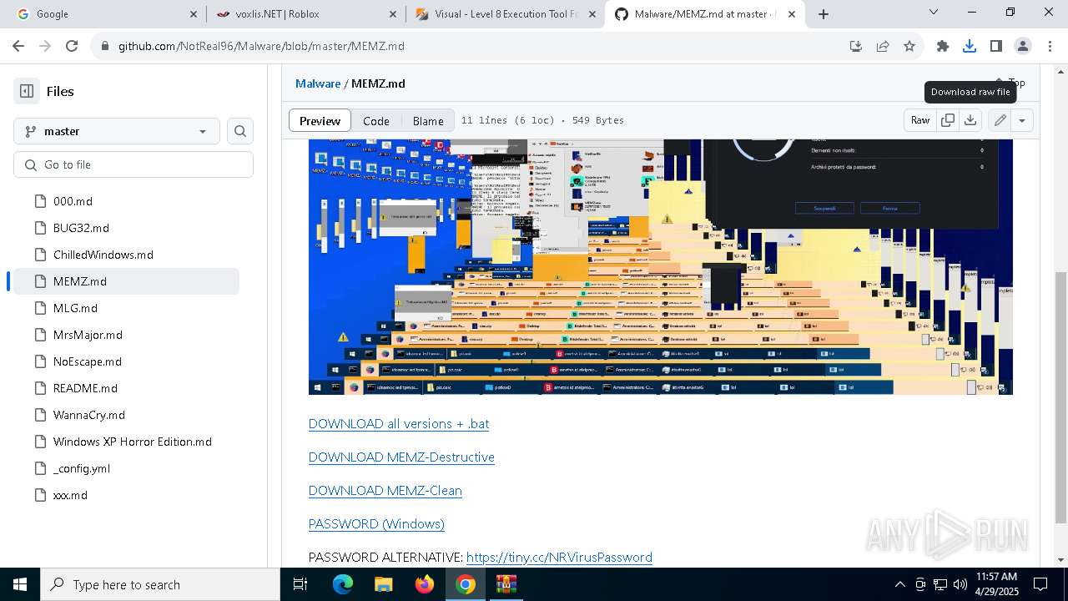Go back in browser history
The image size is (1068, 601).
[18, 47]
